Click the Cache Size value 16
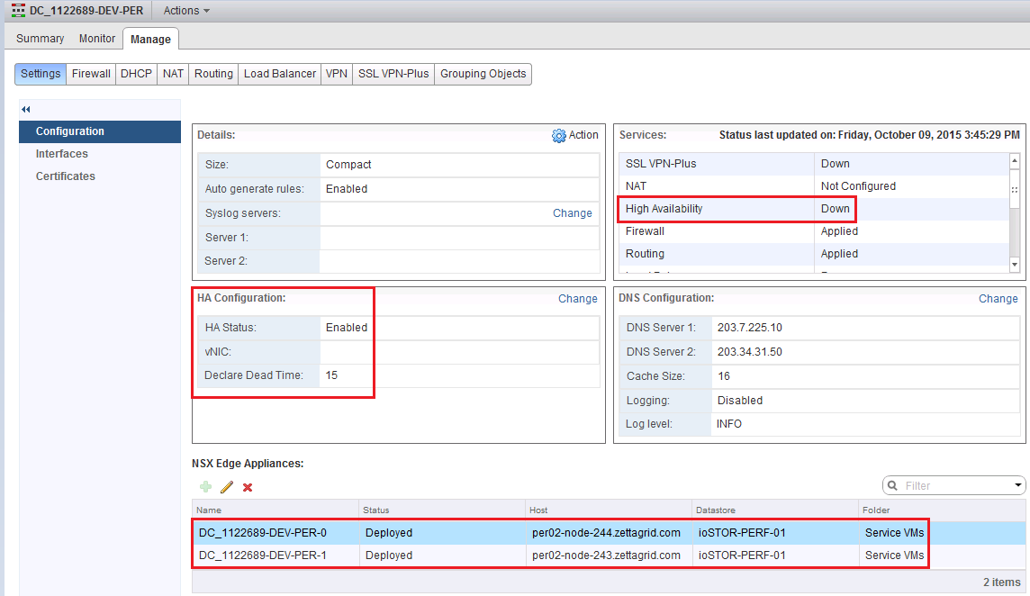1030x596 pixels. click(x=724, y=375)
